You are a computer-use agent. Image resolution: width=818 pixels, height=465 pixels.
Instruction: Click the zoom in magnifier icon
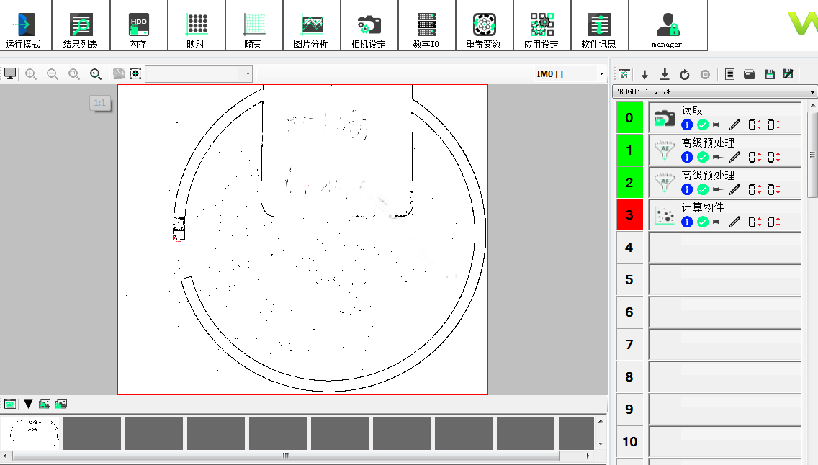(x=31, y=74)
